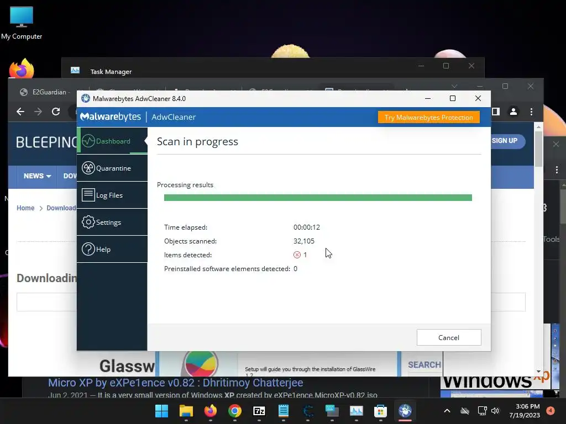This screenshot has width=566, height=424.
Task: Open the clock and date panel
Action: point(524,411)
